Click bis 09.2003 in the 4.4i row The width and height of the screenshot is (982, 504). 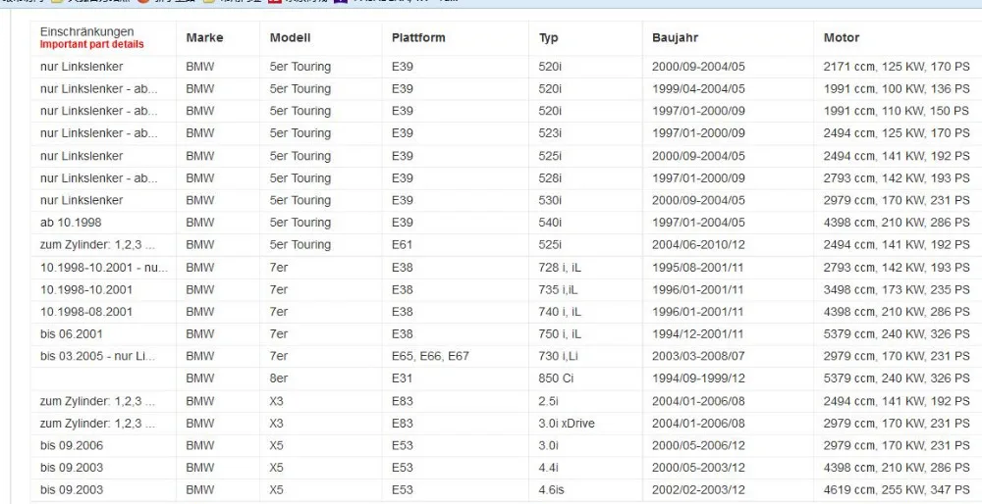[72, 468]
